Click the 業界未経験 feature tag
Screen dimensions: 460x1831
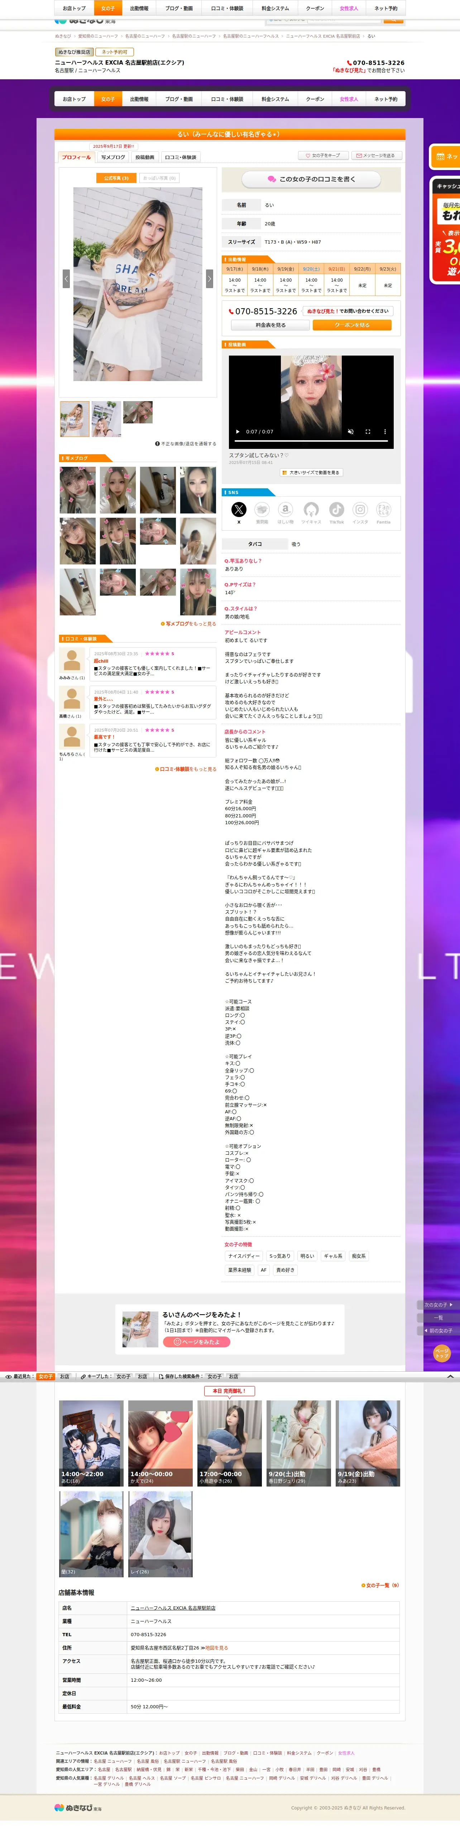[239, 1269]
